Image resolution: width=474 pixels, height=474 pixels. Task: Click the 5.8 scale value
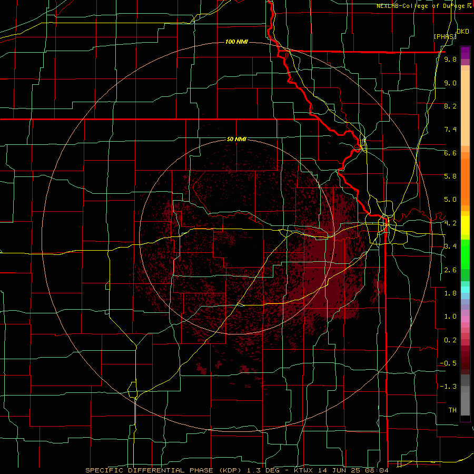point(450,176)
